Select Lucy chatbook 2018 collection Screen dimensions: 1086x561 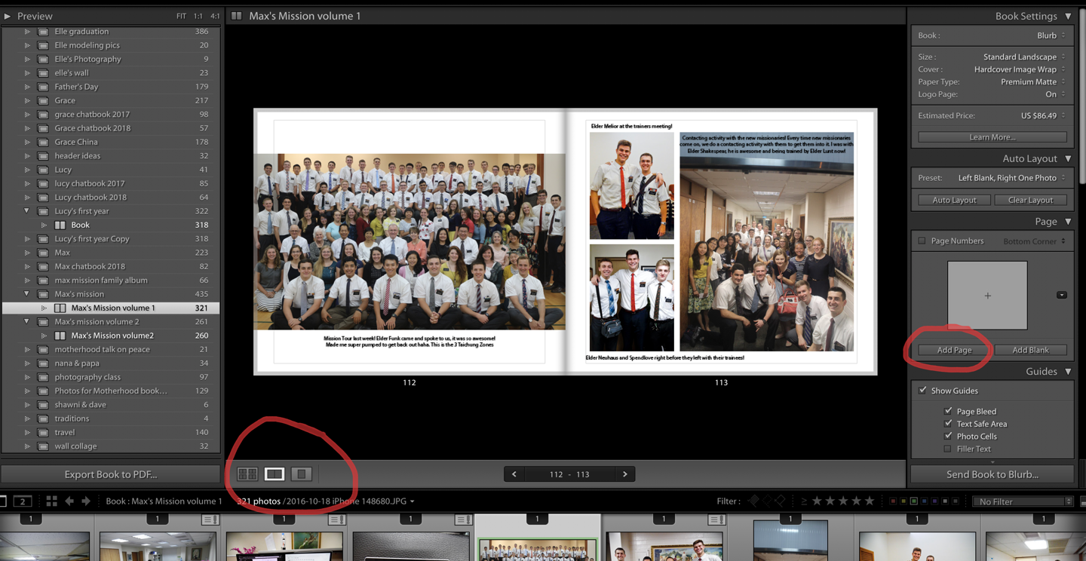pyautogui.click(x=111, y=198)
